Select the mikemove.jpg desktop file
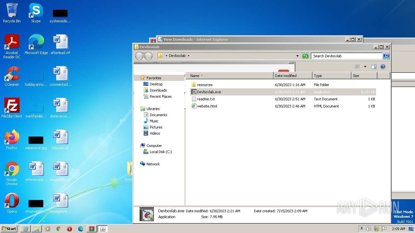 [x=36, y=142]
